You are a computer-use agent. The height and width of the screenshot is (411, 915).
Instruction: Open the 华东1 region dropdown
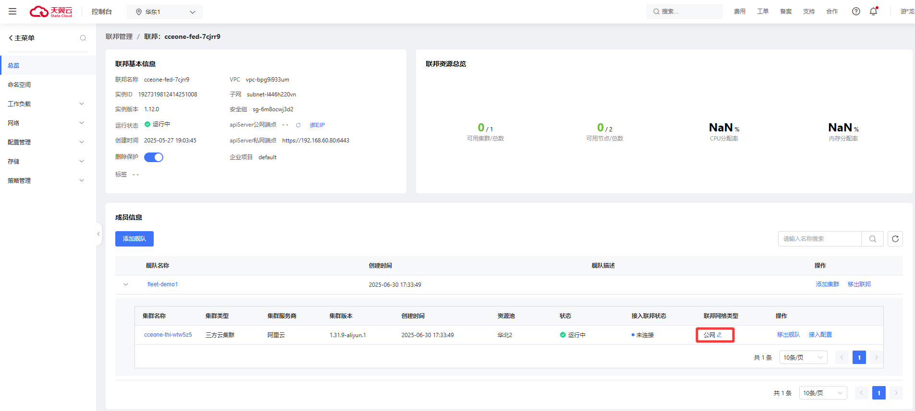[x=165, y=12]
